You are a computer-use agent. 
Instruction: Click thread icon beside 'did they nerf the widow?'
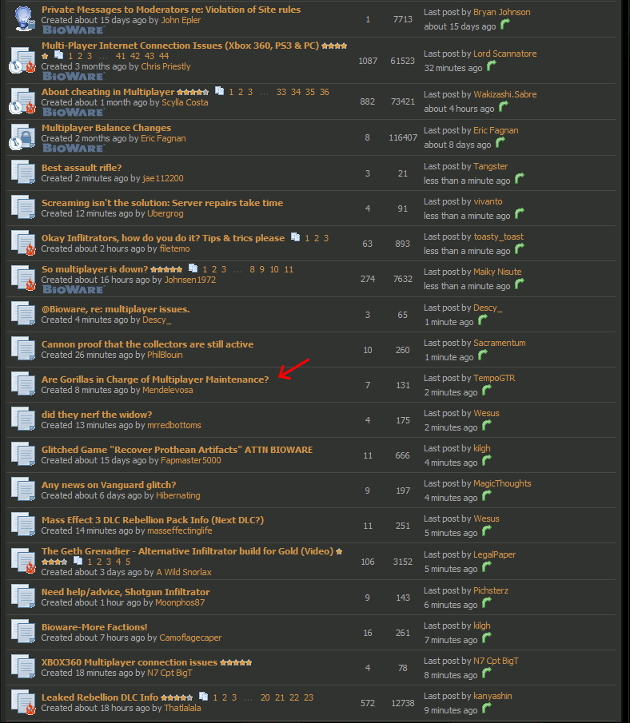coord(22,418)
